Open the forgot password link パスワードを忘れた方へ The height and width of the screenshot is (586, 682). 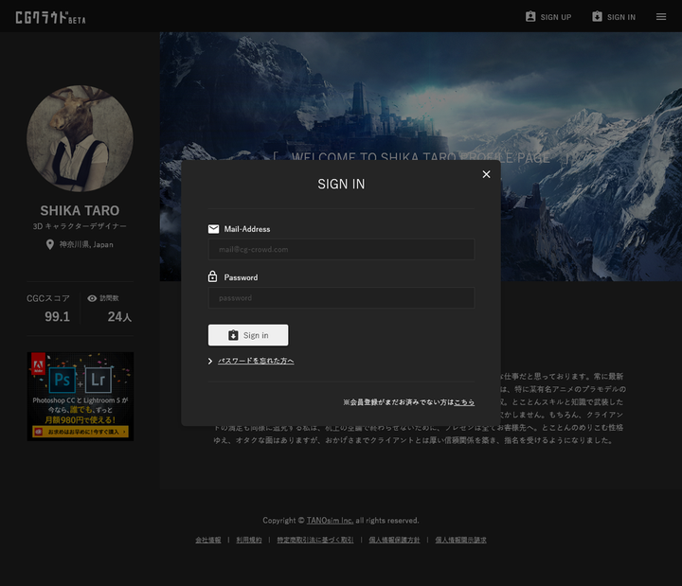[x=256, y=361]
